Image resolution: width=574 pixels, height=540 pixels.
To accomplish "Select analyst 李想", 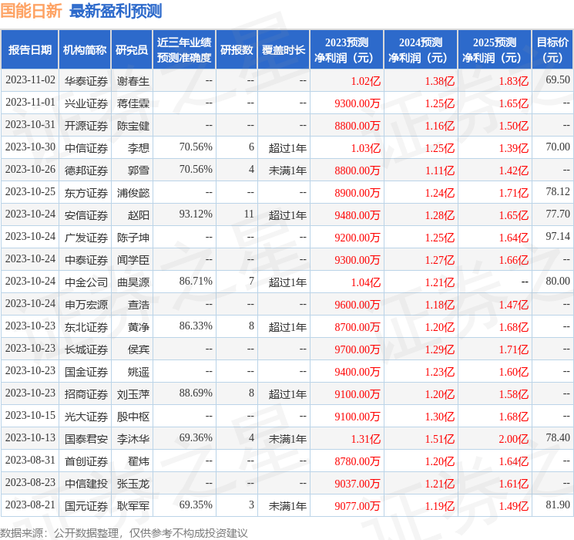I will [x=139, y=148].
